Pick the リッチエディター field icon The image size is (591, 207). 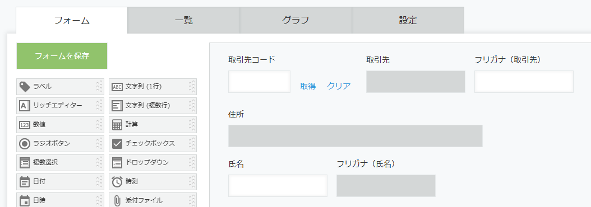pyautogui.click(x=25, y=105)
